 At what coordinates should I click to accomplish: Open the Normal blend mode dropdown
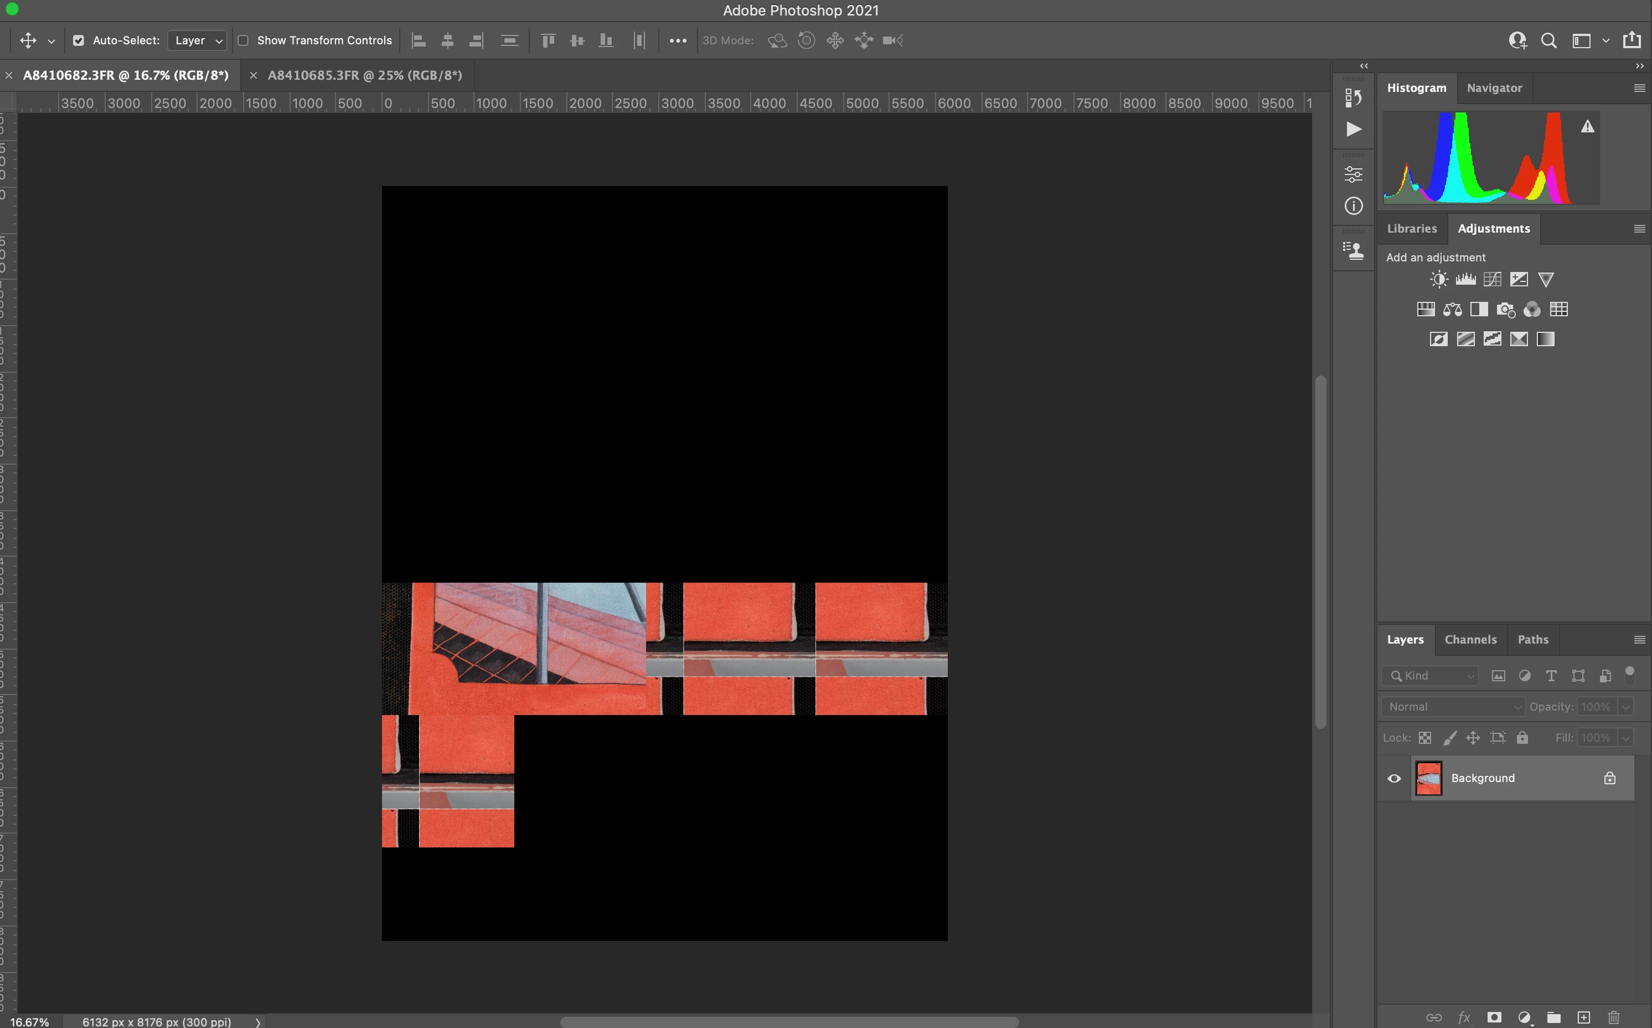pyautogui.click(x=1453, y=706)
